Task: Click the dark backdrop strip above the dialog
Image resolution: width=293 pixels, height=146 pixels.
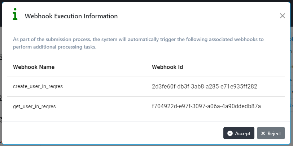Action: click(x=144, y=1)
